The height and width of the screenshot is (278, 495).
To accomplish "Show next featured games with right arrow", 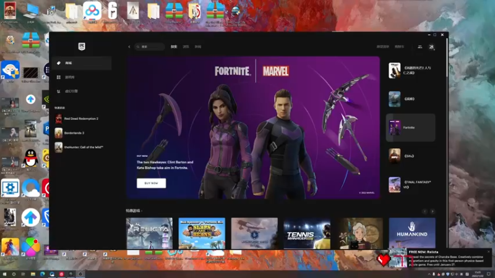I will (x=432, y=211).
